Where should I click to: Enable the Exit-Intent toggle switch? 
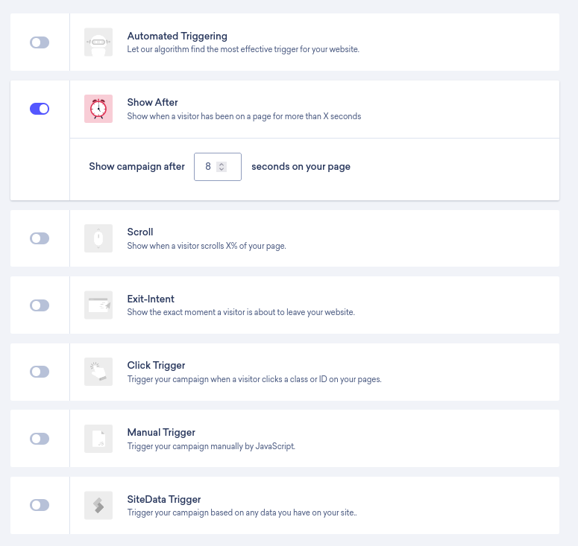point(40,305)
